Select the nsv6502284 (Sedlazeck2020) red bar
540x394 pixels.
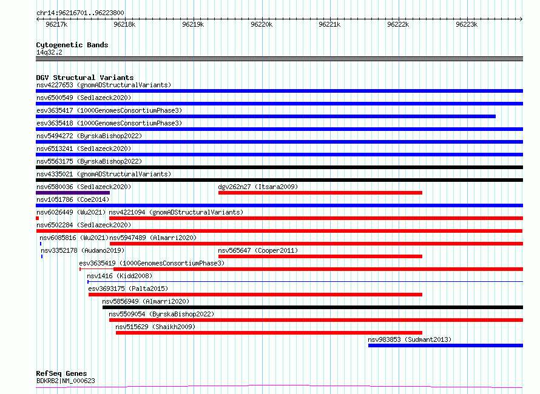click(279, 231)
